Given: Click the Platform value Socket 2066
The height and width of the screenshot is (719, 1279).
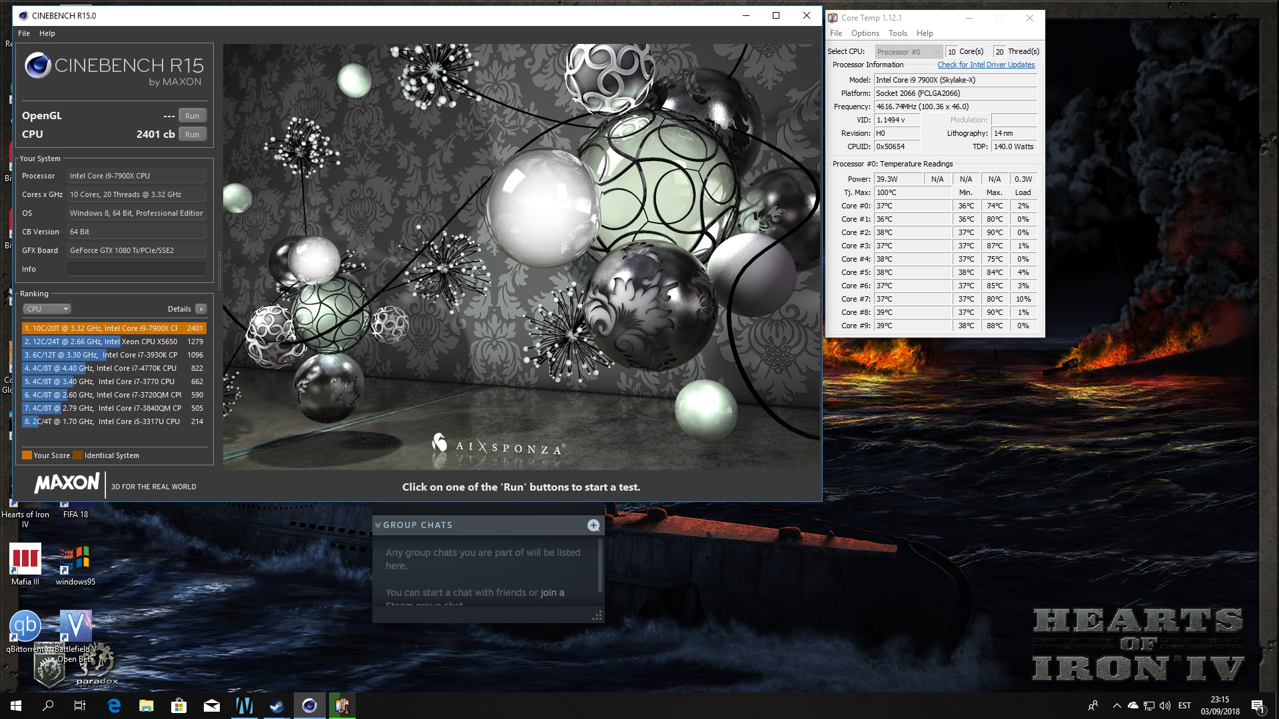Looking at the screenshot, I should (956, 93).
